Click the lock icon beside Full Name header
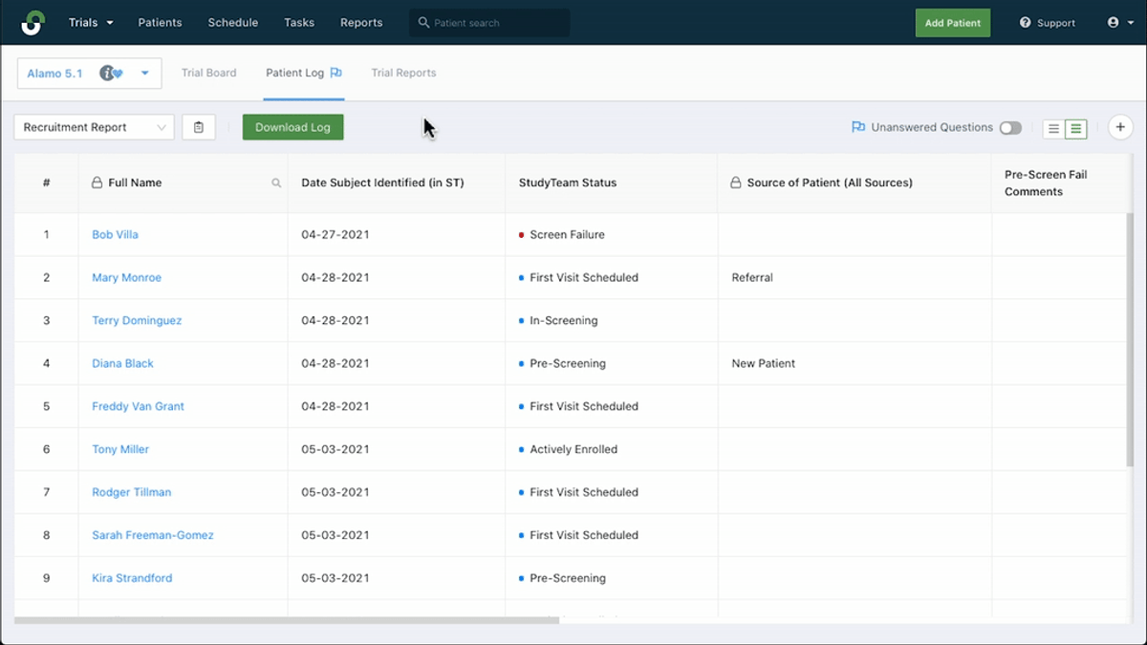The image size is (1147, 645). tap(97, 183)
